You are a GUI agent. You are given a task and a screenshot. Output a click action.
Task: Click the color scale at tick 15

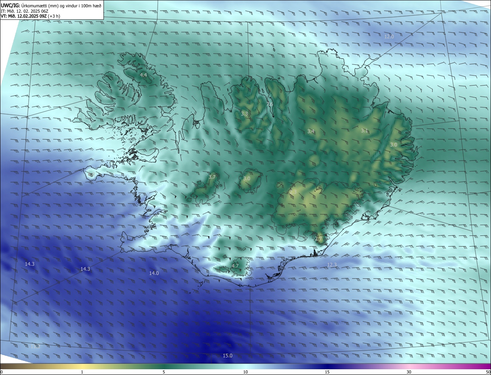[x=327, y=372]
